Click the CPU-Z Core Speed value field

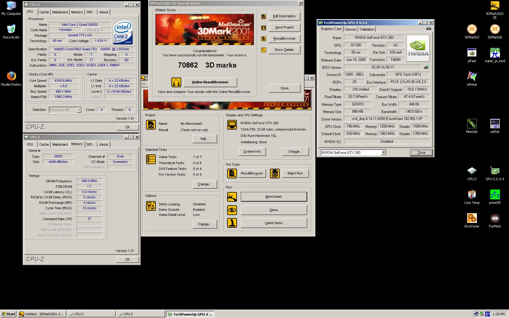click(63, 81)
